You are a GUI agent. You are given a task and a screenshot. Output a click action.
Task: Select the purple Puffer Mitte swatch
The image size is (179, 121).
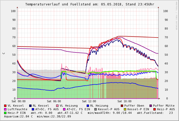151,106
